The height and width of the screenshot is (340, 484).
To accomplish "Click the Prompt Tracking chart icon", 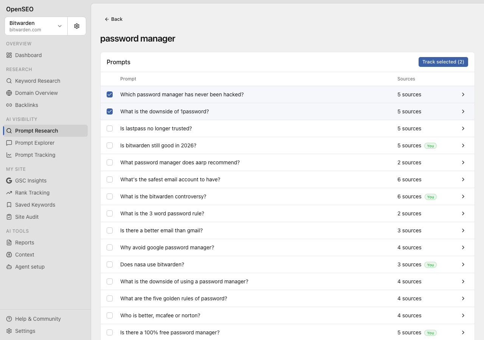I will tap(9, 155).
